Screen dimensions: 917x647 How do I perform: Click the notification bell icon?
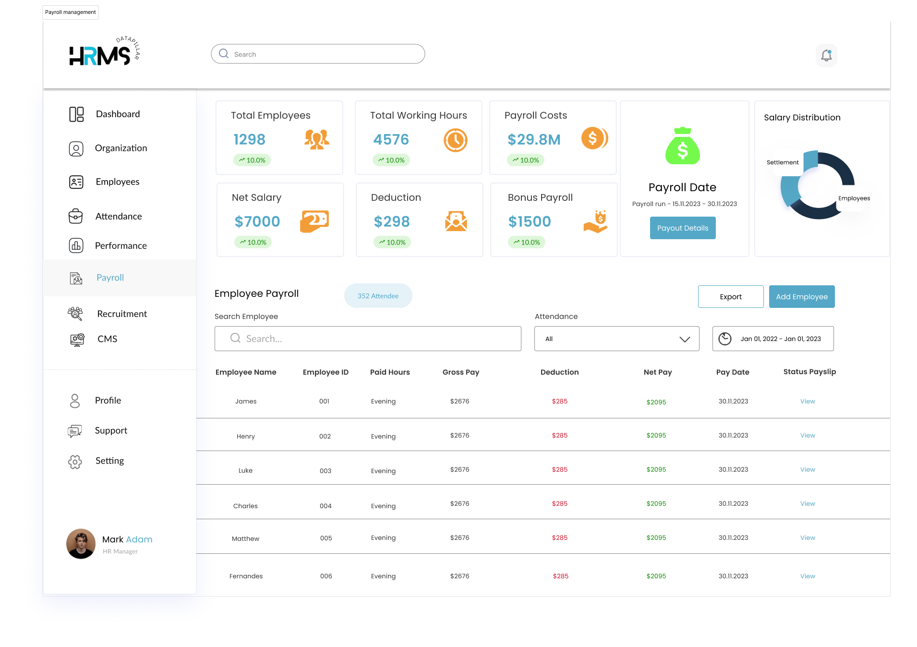coord(826,55)
